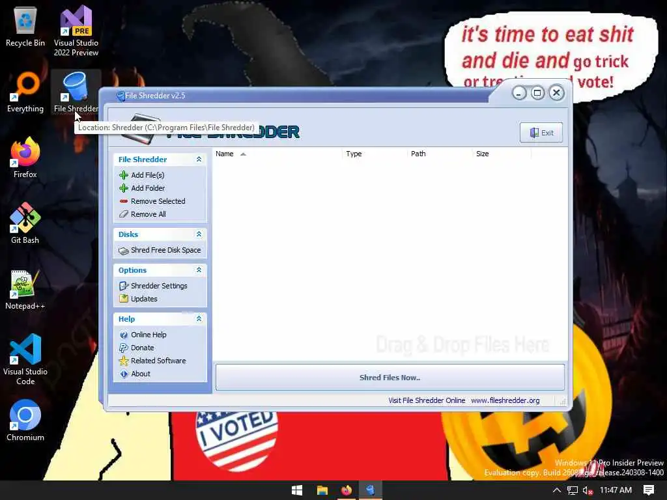The image size is (667, 500).
Task: Open Visual Studio 2022 Preview desktop icon
Action: [x=76, y=31]
